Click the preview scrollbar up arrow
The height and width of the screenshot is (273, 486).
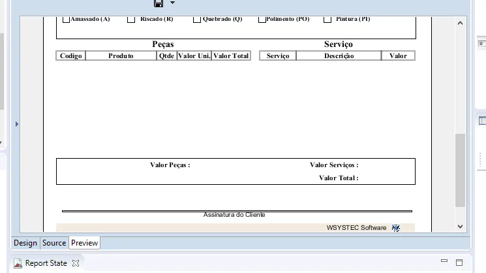[x=461, y=23]
